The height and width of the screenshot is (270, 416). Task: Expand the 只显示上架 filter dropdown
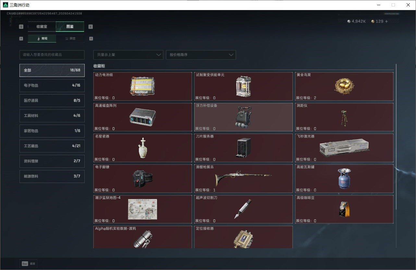128,55
